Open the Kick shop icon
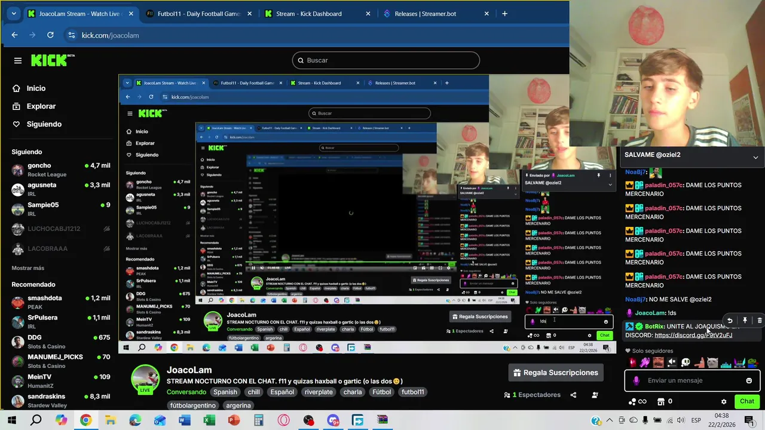 [x=661, y=401]
